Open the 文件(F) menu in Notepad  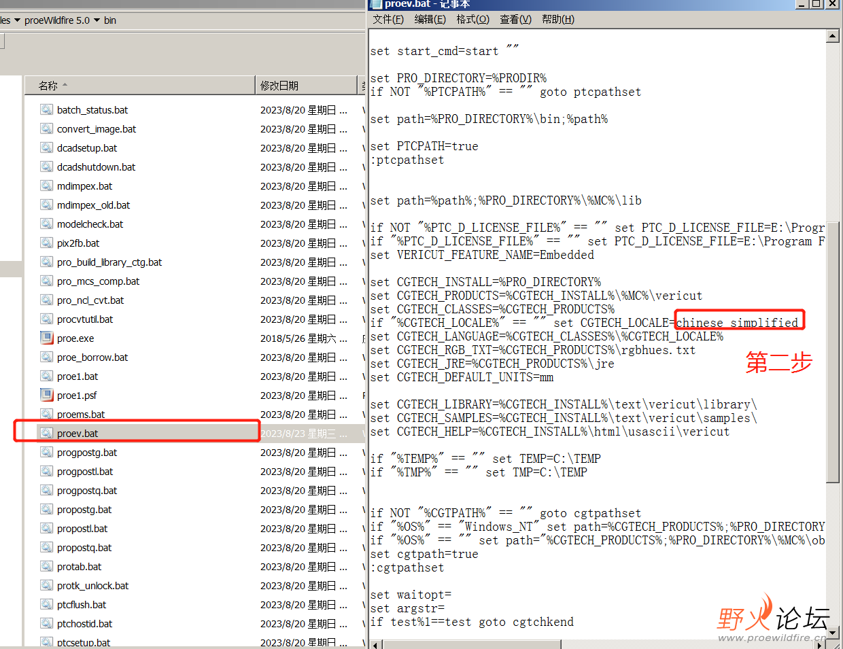point(388,19)
